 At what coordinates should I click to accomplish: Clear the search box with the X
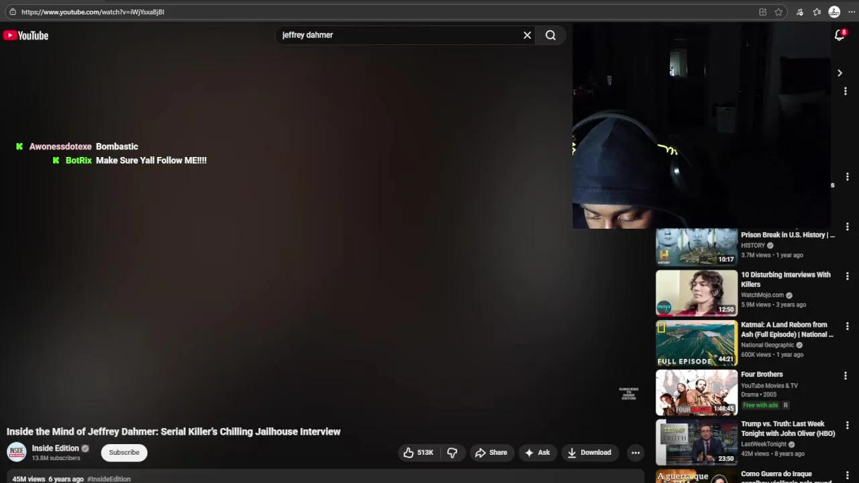(527, 36)
